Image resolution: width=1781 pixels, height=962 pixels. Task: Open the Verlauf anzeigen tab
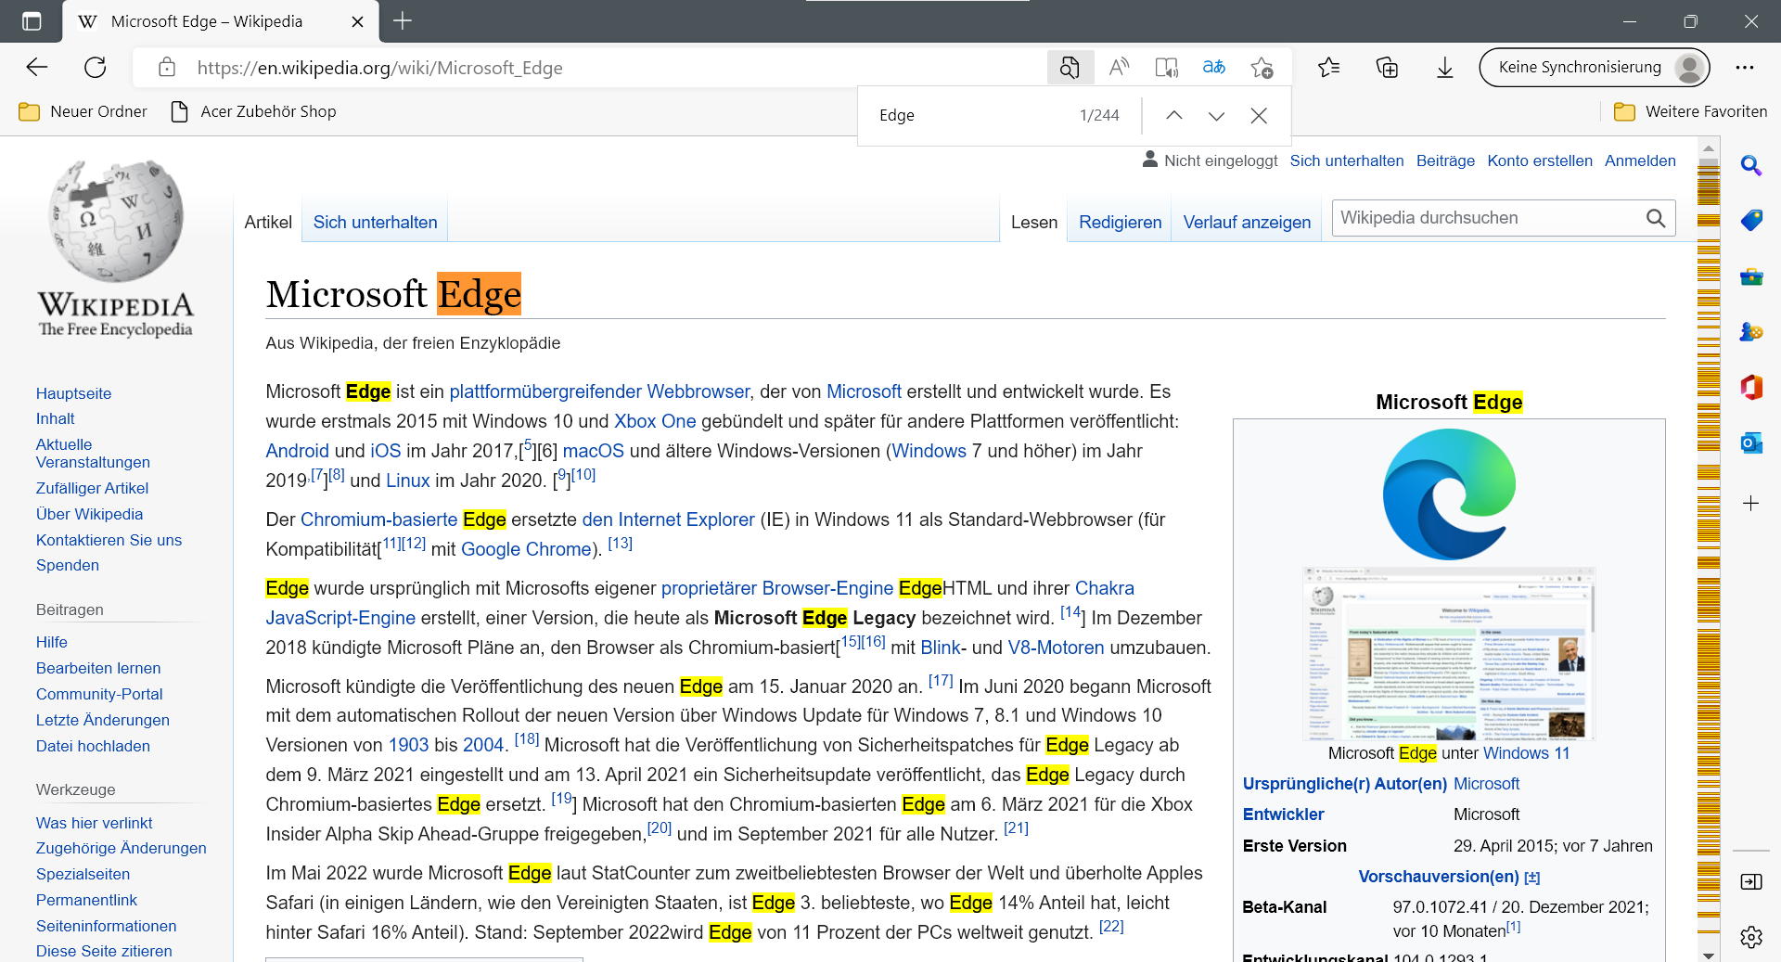[1247, 223]
